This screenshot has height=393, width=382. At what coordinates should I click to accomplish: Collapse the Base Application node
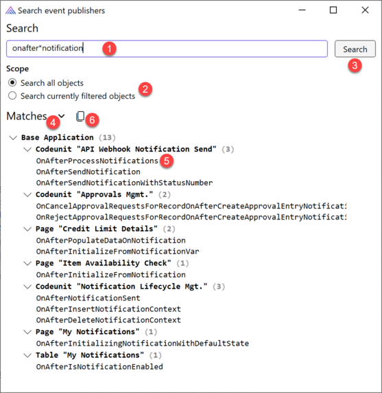[13, 138]
